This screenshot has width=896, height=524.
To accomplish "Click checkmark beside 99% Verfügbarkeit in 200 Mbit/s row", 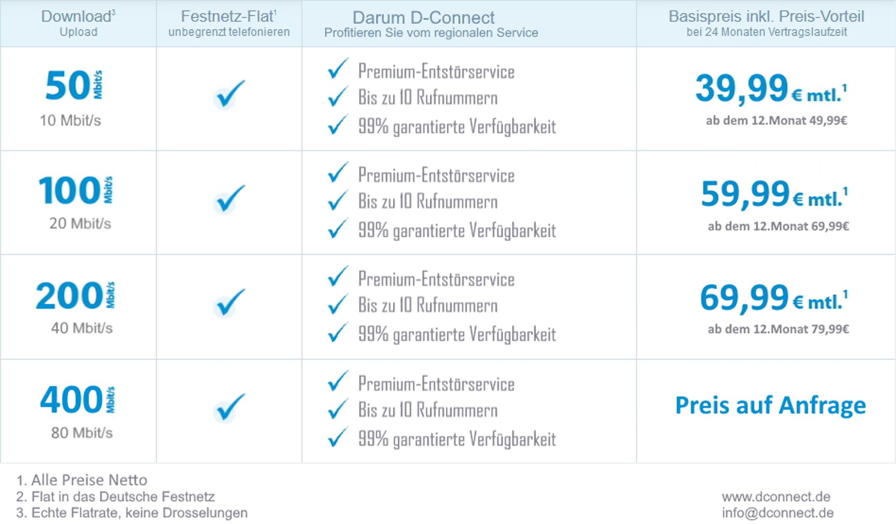I will [338, 333].
